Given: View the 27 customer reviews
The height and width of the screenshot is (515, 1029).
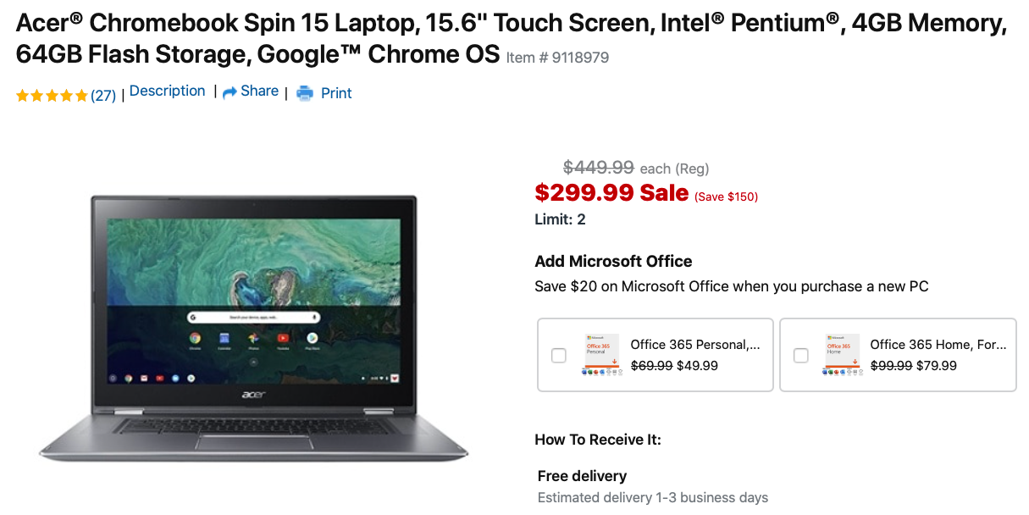Looking at the screenshot, I should (102, 95).
